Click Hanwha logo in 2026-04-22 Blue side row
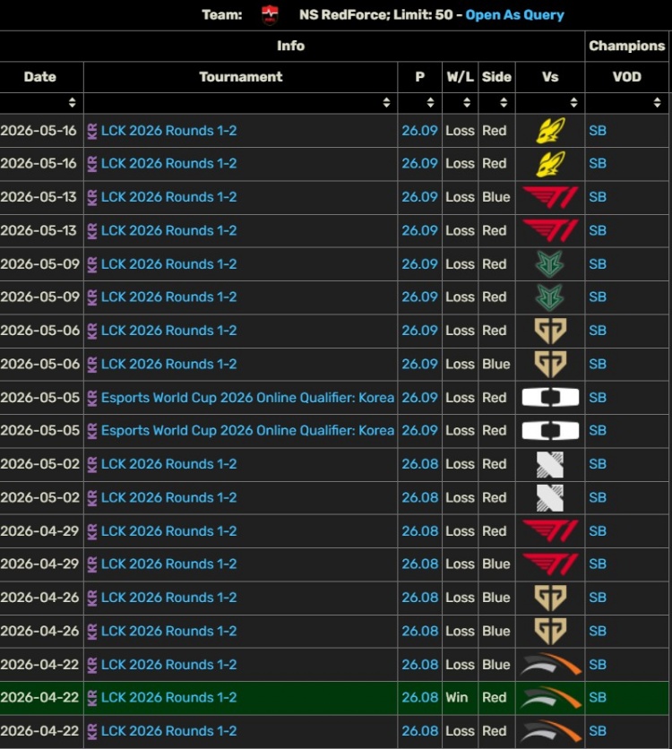Image resolution: width=672 pixels, height=749 pixels. click(x=550, y=665)
